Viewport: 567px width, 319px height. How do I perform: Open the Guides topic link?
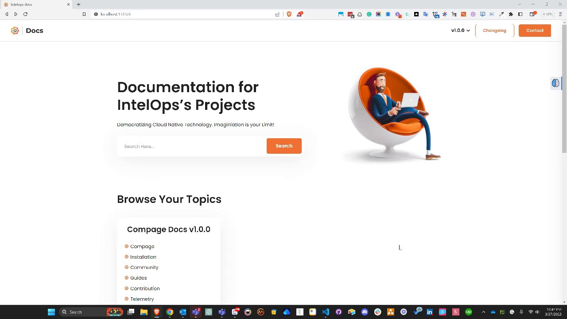139,278
